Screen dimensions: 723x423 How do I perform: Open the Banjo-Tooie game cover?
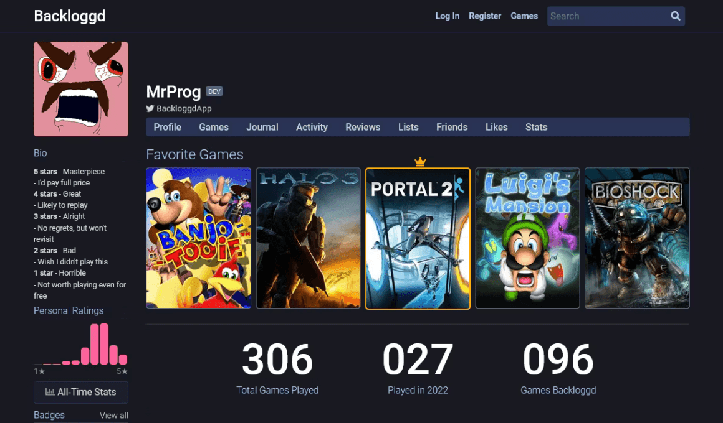199,238
